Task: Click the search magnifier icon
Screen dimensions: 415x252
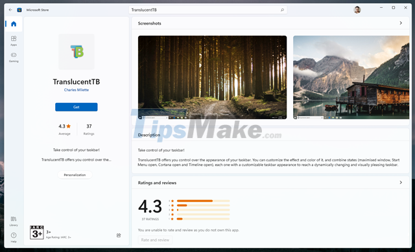Action: 282,10
